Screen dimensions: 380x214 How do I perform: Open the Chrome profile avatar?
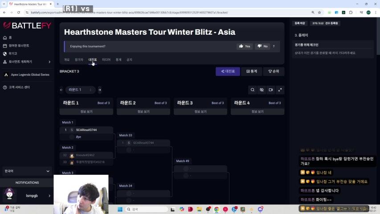coord(368,12)
